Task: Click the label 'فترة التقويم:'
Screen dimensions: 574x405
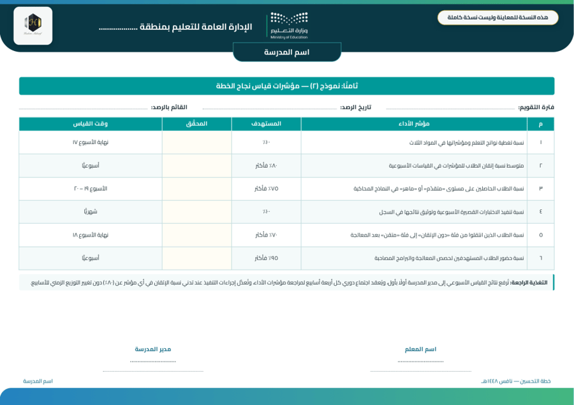Action: click(536, 107)
